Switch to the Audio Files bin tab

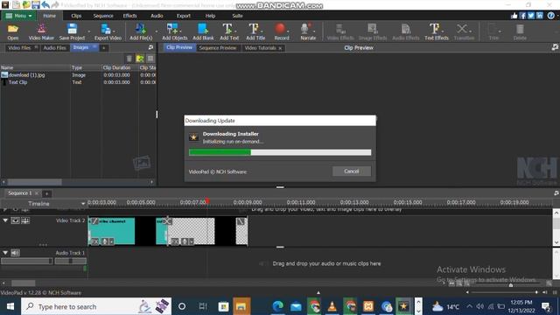pos(54,47)
